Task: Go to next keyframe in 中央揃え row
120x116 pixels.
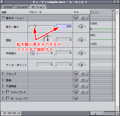Action: click(86, 53)
